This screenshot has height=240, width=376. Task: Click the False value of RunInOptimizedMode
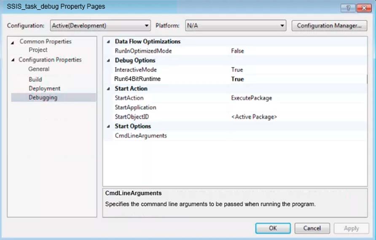(x=237, y=51)
